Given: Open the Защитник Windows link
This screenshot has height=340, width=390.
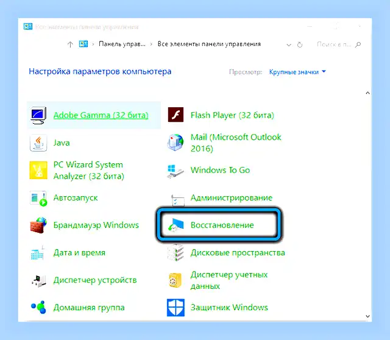Looking at the screenshot, I should [229, 308].
